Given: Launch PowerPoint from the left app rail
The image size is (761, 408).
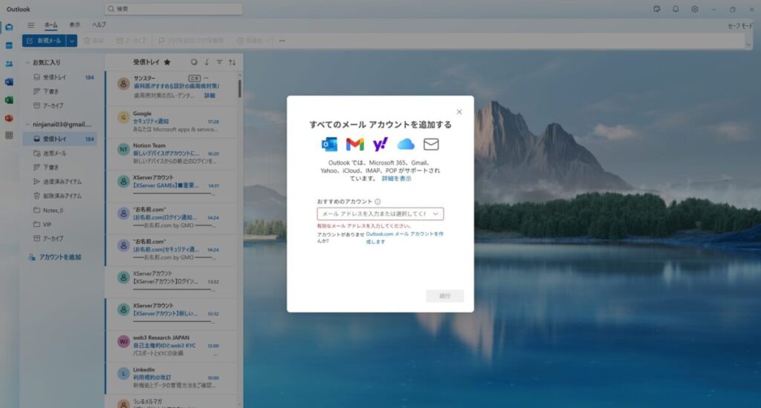Looking at the screenshot, I should point(9,117).
